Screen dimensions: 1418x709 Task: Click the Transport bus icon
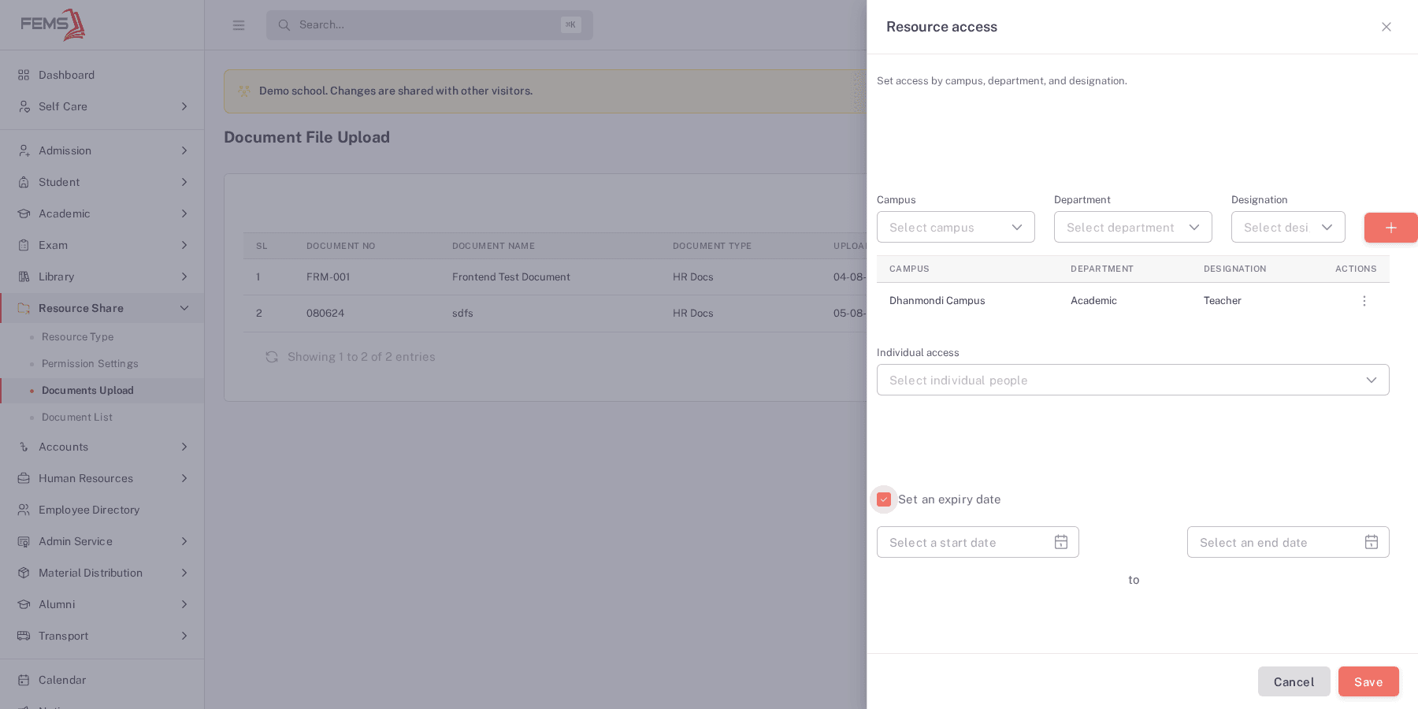click(24, 636)
